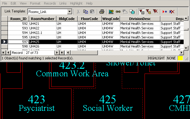Click the drafting triangle link icon
Viewport: 190px width, 119px height.
point(111,12)
